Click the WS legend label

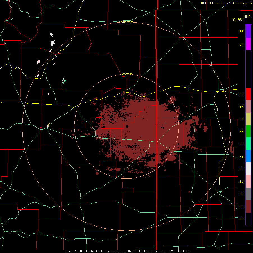click(241, 156)
